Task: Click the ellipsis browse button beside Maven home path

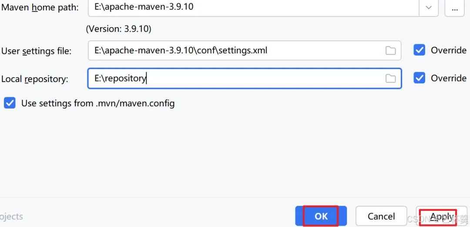Action: [x=454, y=7]
